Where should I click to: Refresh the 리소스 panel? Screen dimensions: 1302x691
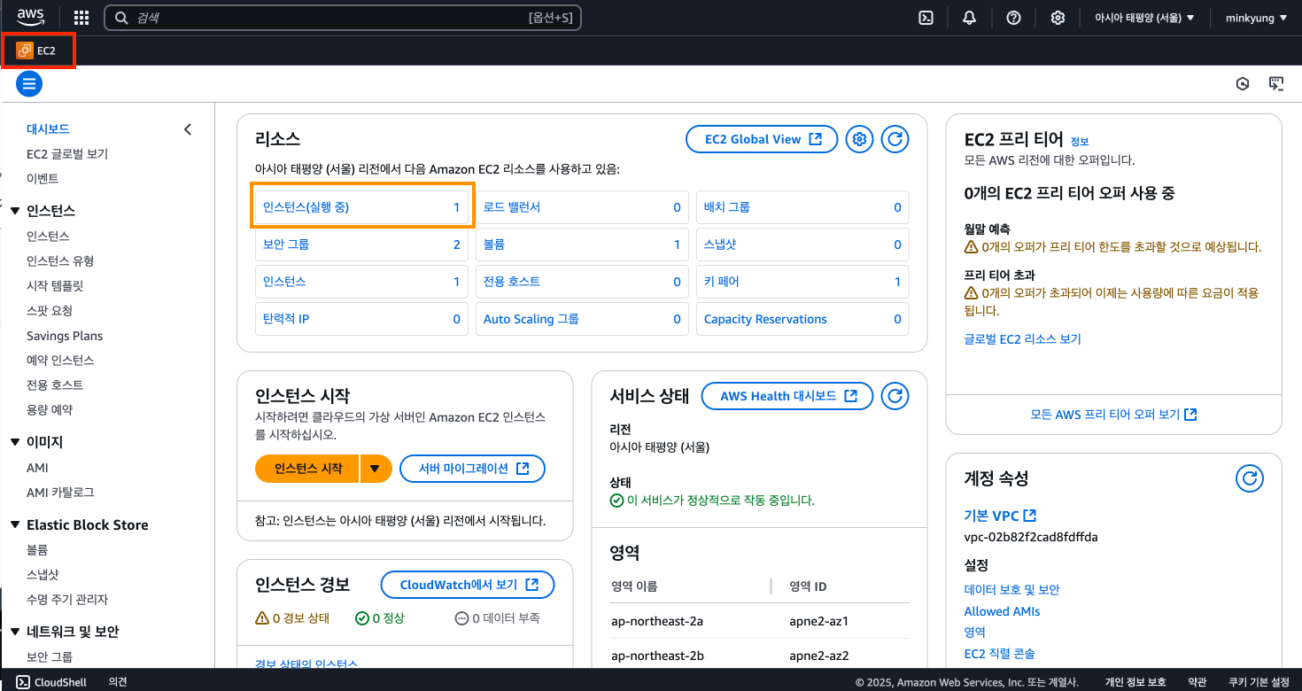point(895,139)
